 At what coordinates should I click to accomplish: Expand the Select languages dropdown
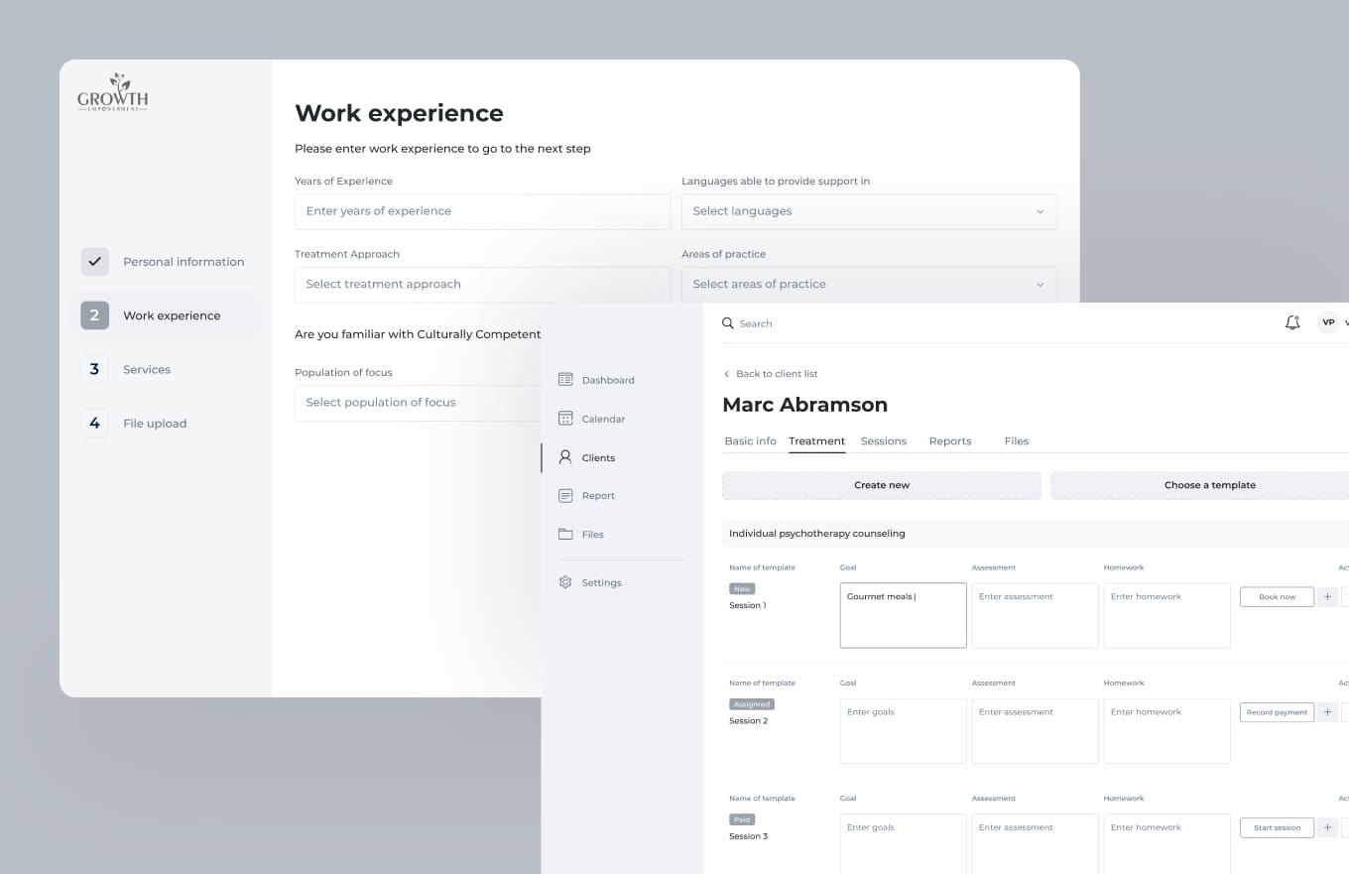tap(868, 211)
